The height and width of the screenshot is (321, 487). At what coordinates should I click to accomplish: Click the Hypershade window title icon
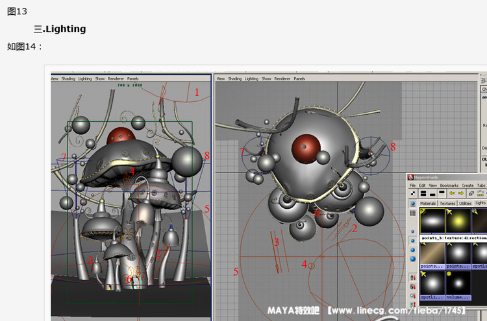[x=410, y=177]
